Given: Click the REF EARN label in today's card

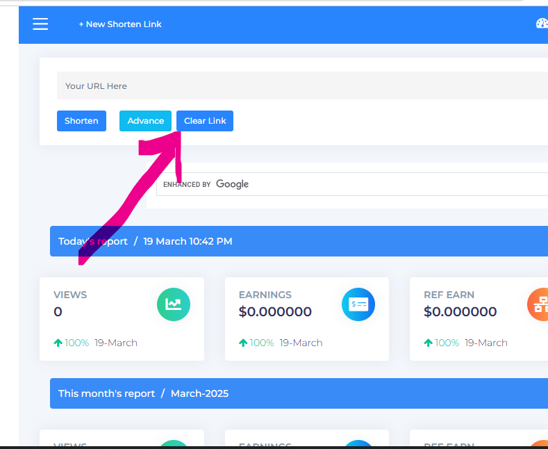Looking at the screenshot, I should (x=449, y=295).
